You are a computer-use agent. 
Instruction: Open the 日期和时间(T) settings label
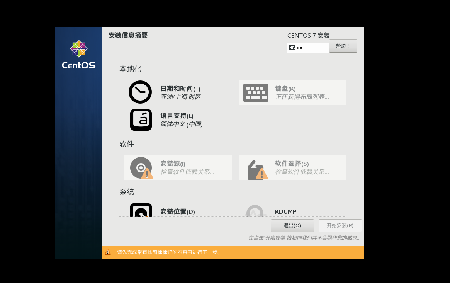click(180, 89)
